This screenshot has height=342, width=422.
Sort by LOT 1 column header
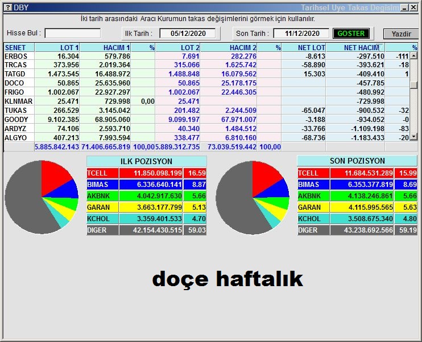57,47
